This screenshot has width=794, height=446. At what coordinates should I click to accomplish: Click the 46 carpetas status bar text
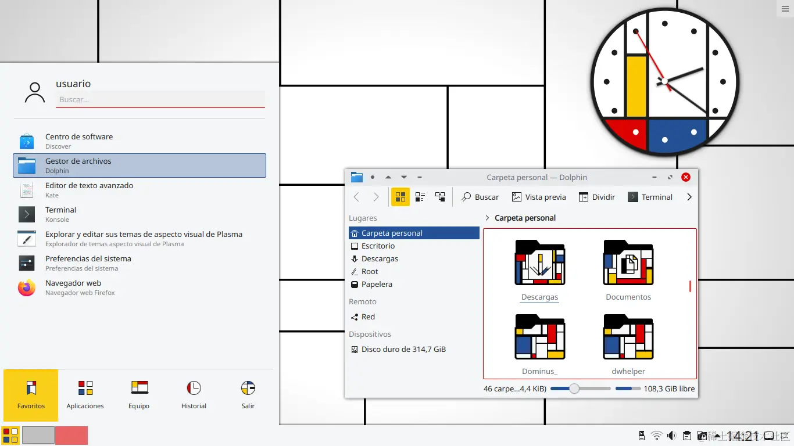(x=515, y=389)
